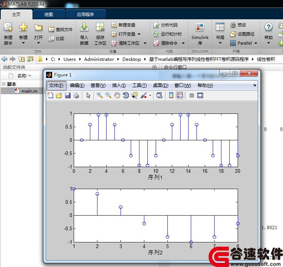Click the Back navigation arrow

point(4,59)
